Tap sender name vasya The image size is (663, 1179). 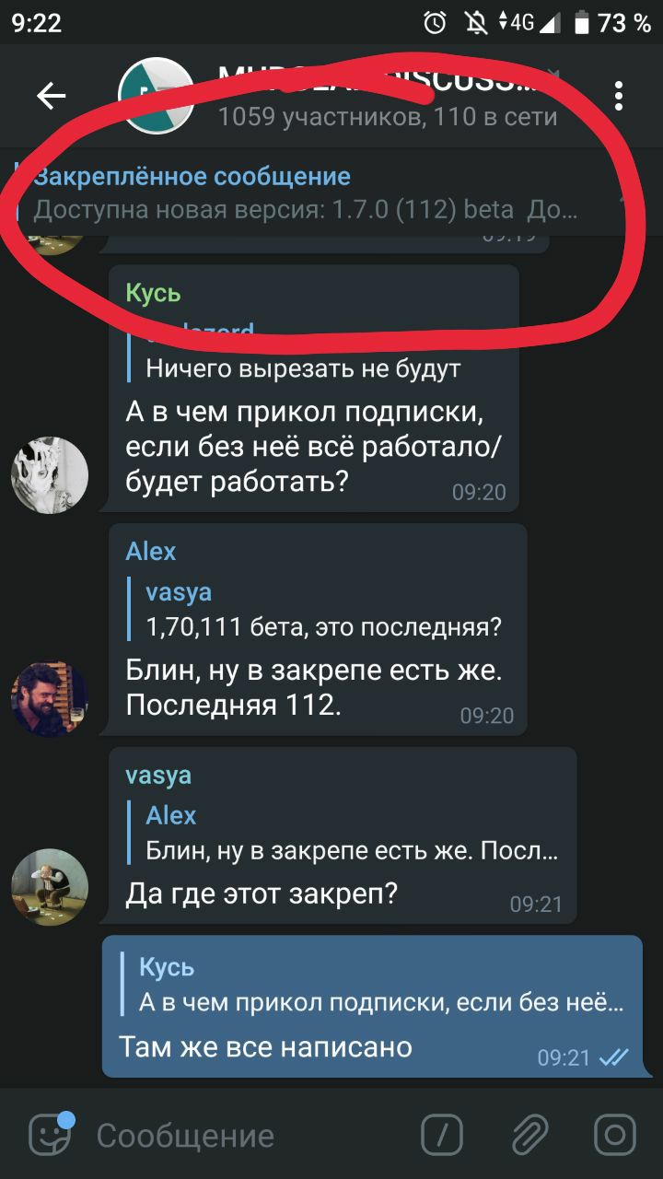click(x=158, y=775)
